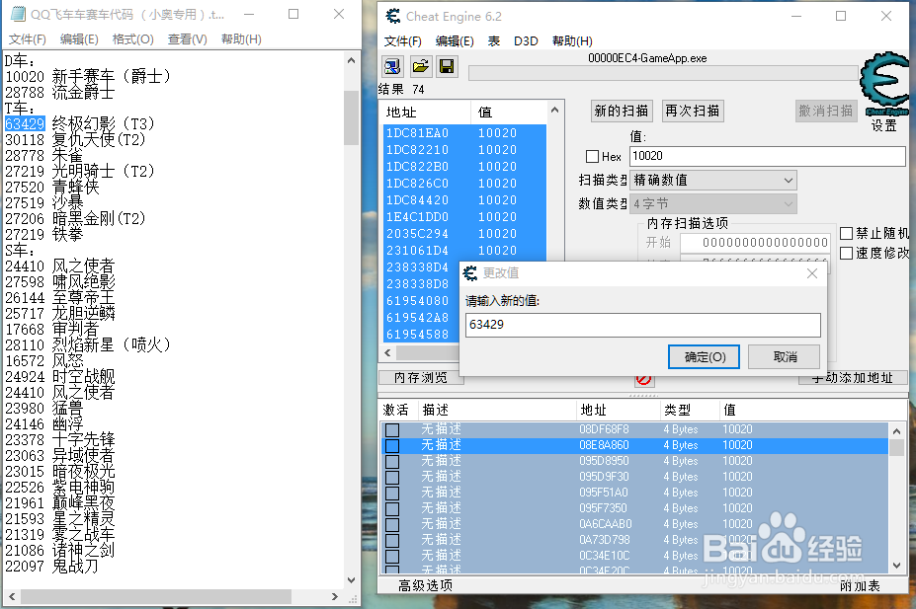Screen dimensions: 916x609
Task: Open 帮助(H) menu in Notepad
Action: [241, 39]
